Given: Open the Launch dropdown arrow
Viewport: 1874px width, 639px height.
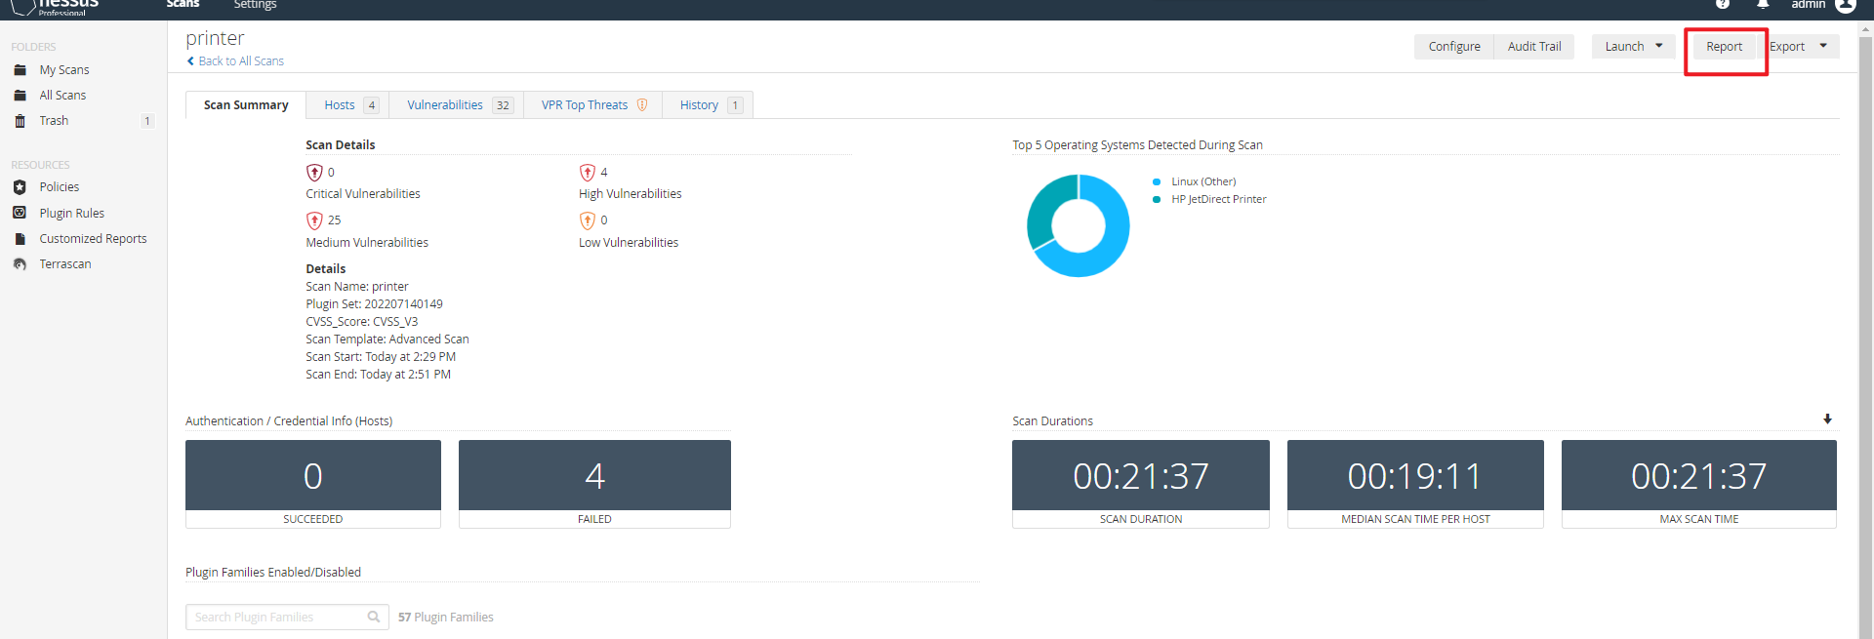Looking at the screenshot, I should pos(1658,46).
